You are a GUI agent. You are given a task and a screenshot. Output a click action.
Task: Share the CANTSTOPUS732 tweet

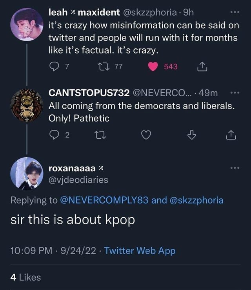pyautogui.click(x=231, y=135)
